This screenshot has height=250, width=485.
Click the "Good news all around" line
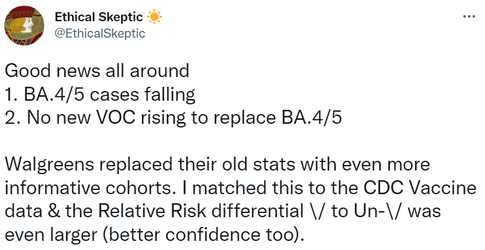point(97,71)
